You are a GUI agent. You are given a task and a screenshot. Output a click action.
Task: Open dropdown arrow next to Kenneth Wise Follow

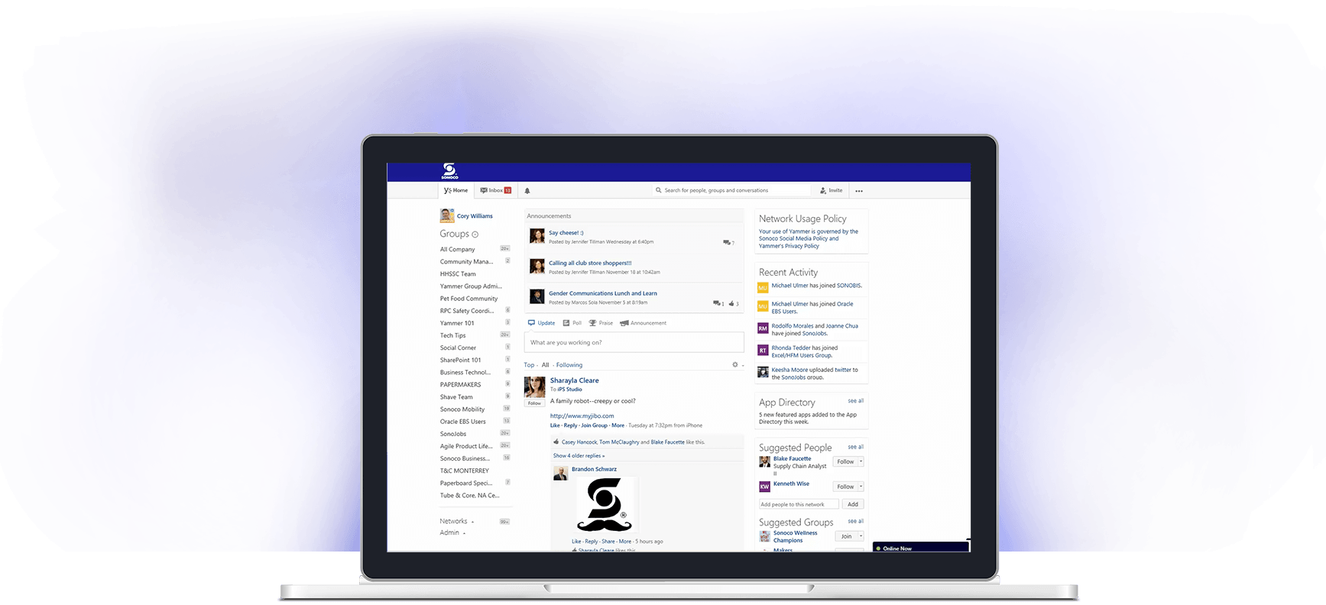[861, 487]
